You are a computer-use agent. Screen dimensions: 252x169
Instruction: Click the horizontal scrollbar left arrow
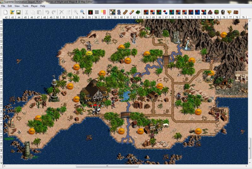[4, 166]
